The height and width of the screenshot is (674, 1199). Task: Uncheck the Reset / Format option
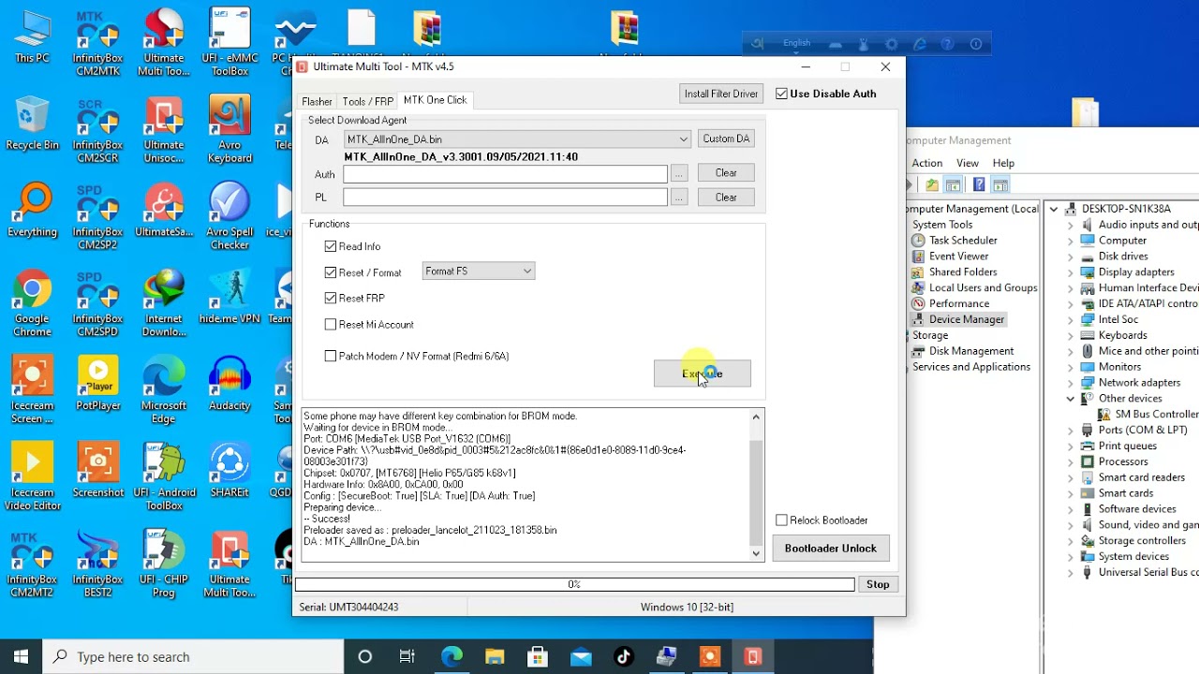coord(331,272)
